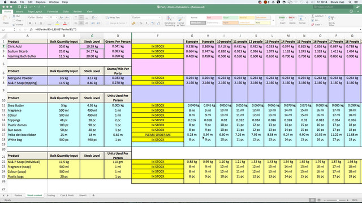Click the Search Sheet field
This screenshot has width=362, height=203.
333,7
